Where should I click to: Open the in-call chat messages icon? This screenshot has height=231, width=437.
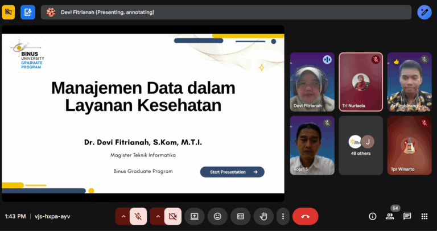coord(407,217)
